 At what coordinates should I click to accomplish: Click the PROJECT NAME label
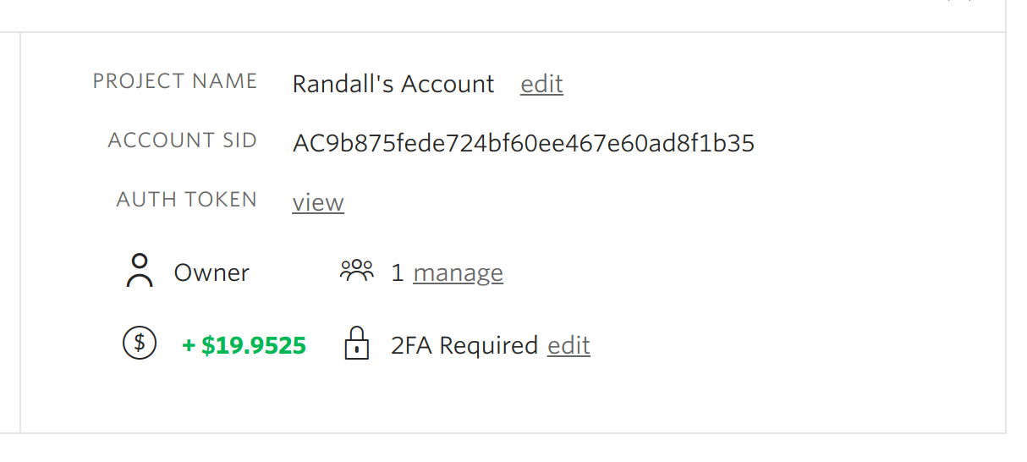[x=175, y=81]
